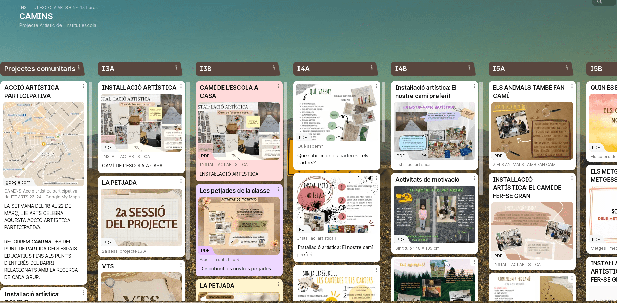Open the VTS card image

pyautogui.click(x=141, y=287)
